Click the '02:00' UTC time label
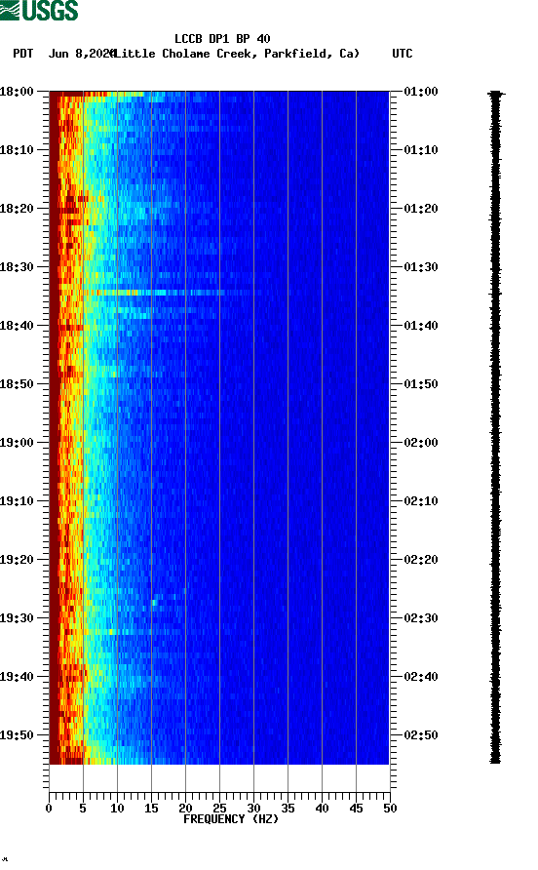This screenshot has width=538, height=870. tap(421, 443)
